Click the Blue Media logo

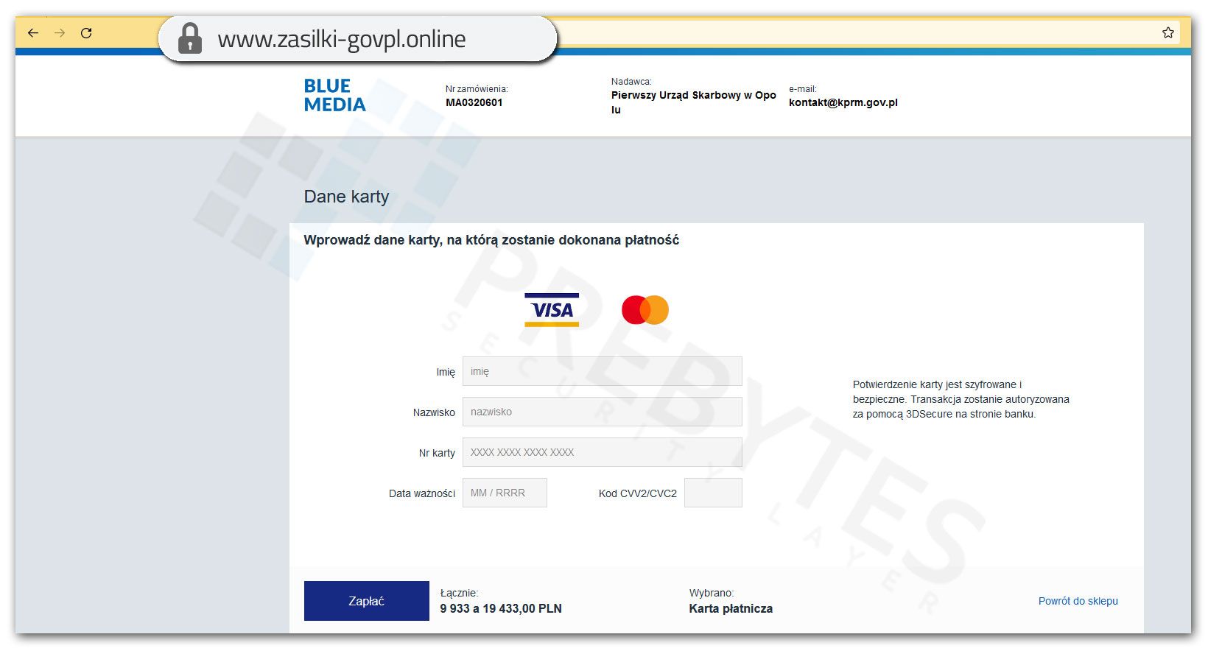(335, 96)
